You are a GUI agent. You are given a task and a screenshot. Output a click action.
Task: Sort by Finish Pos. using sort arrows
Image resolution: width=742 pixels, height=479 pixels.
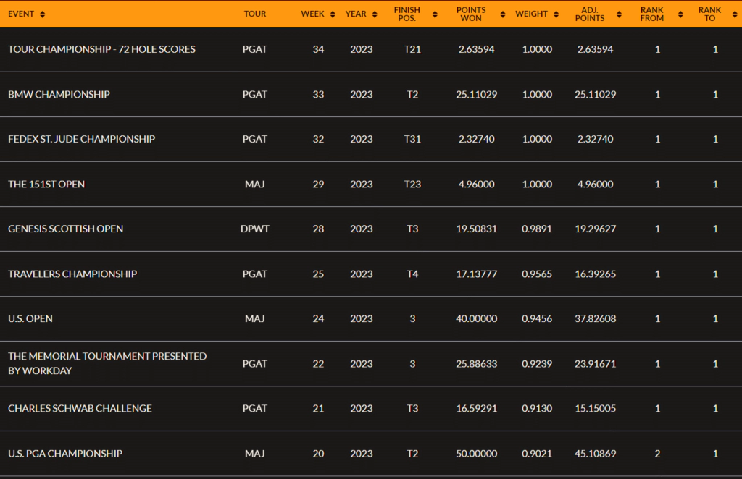click(435, 14)
